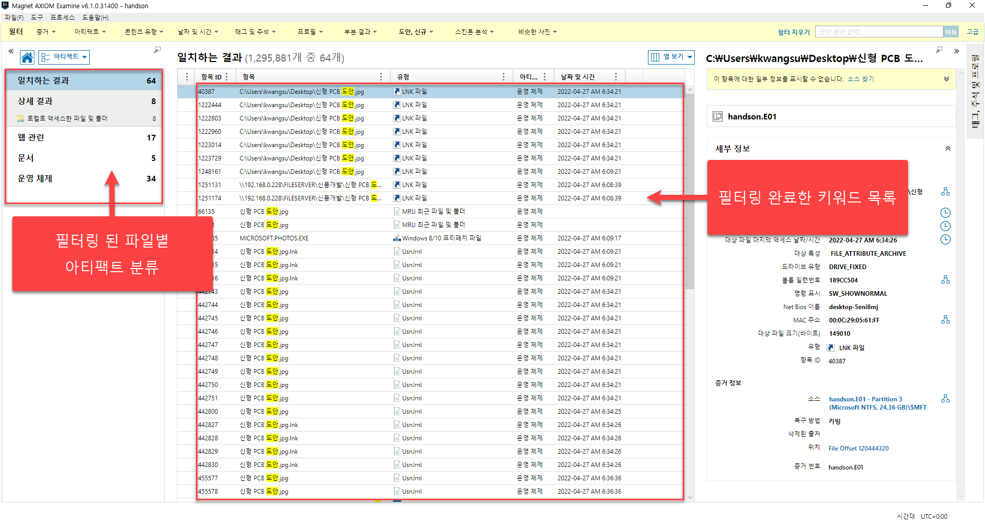Expand the yellow information notice bar
The height and width of the screenshot is (529, 985).
pos(946,79)
